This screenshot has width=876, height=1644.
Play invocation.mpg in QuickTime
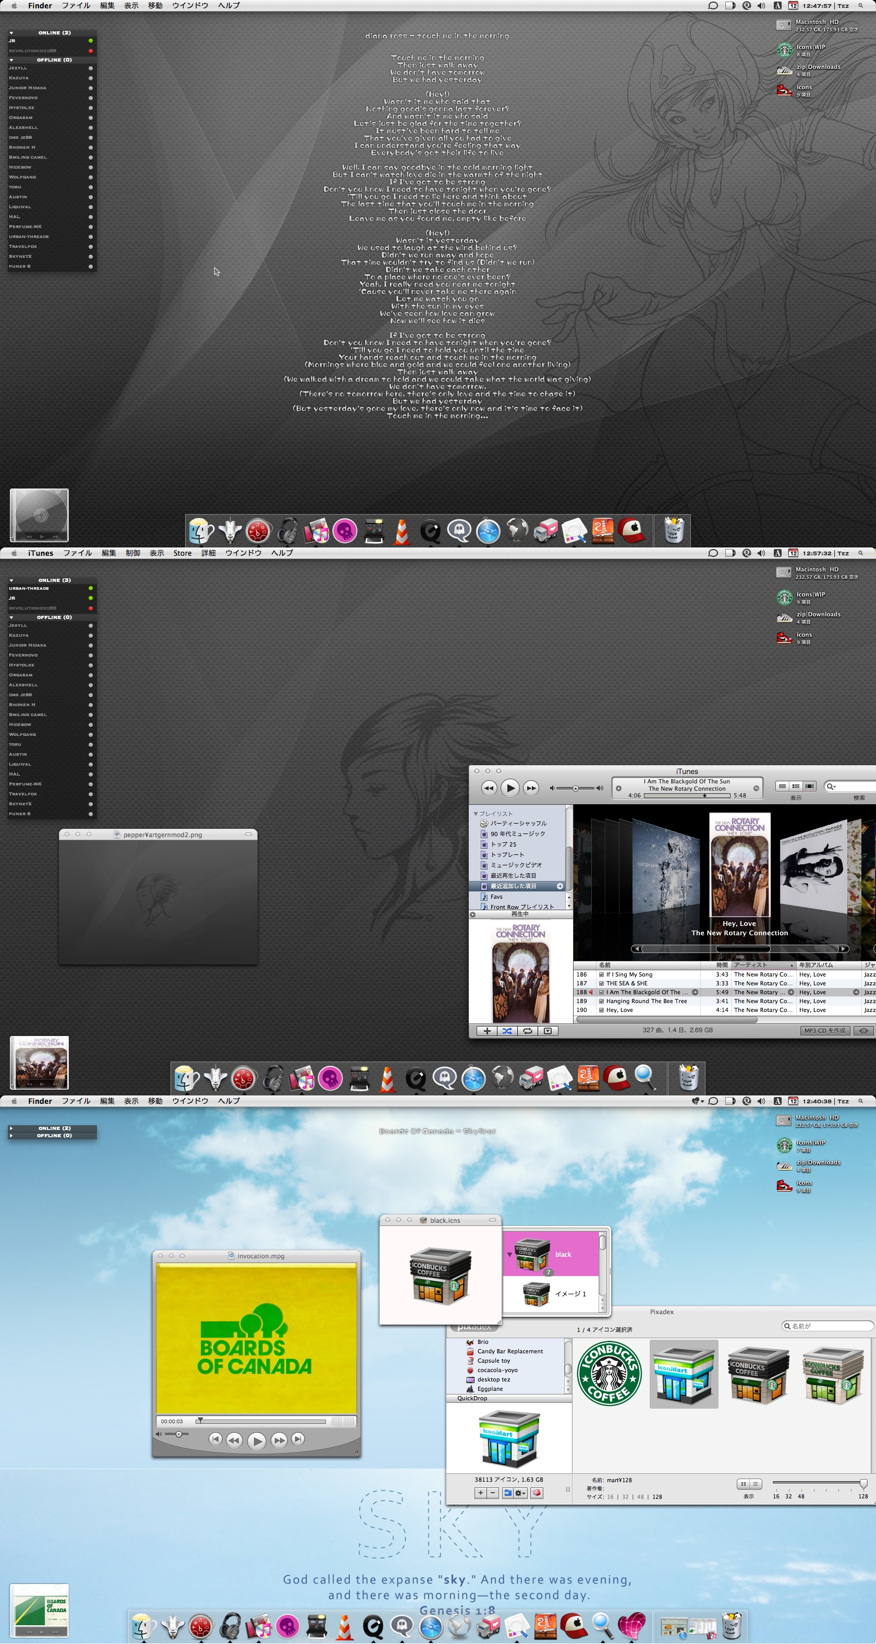pos(257,1441)
